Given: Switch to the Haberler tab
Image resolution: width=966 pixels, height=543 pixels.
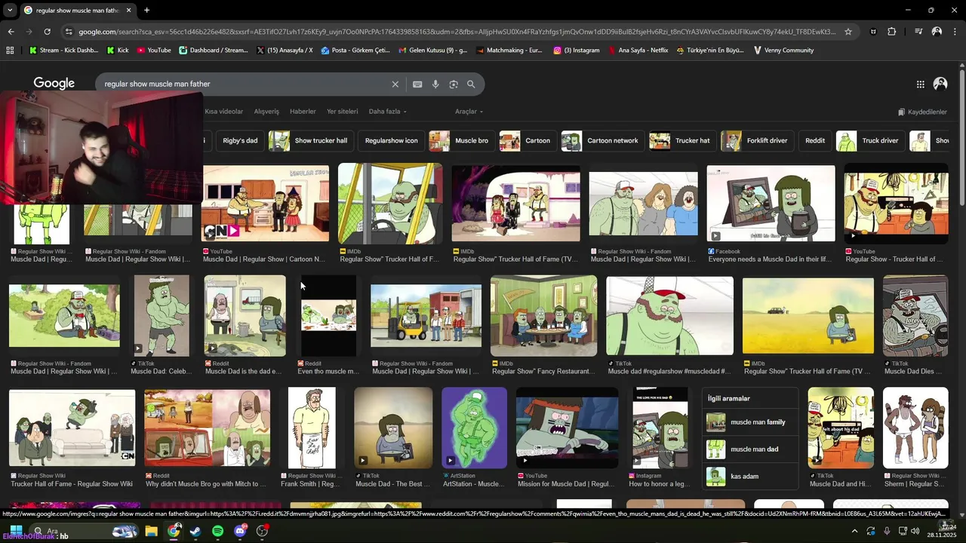Looking at the screenshot, I should pos(303,112).
